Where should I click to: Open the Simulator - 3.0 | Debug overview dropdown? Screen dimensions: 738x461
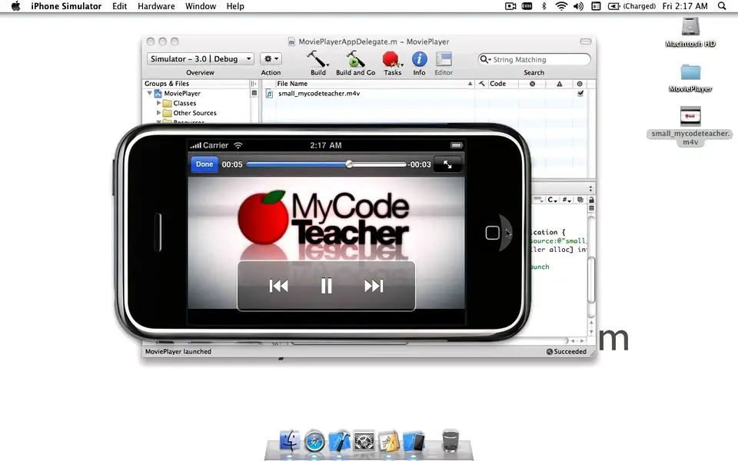pyautogui.click(x=201, y=59)
